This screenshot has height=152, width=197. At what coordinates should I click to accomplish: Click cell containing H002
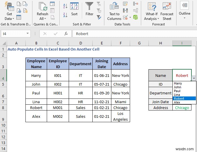click(x=58, y=102)
